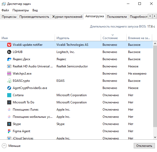Select the Автозагрузка tab
The image size is (157, 152).
[94, 16]
